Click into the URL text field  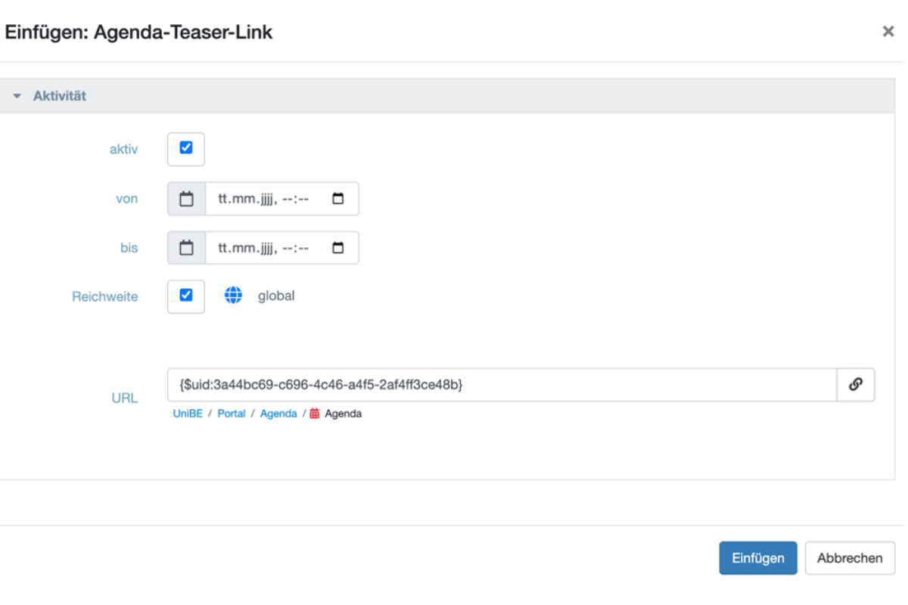click(502, 384)
